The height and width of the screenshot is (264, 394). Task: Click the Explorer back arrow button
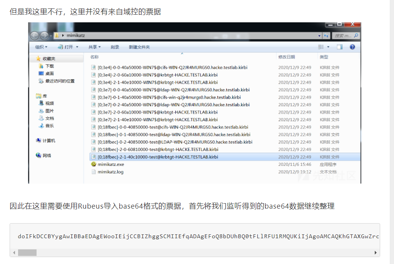pos(35,36)
